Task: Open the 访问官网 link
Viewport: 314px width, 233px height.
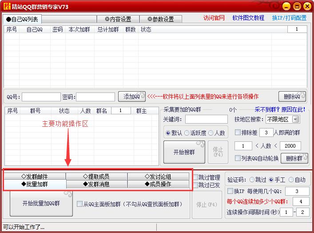Action: [214, 18]
